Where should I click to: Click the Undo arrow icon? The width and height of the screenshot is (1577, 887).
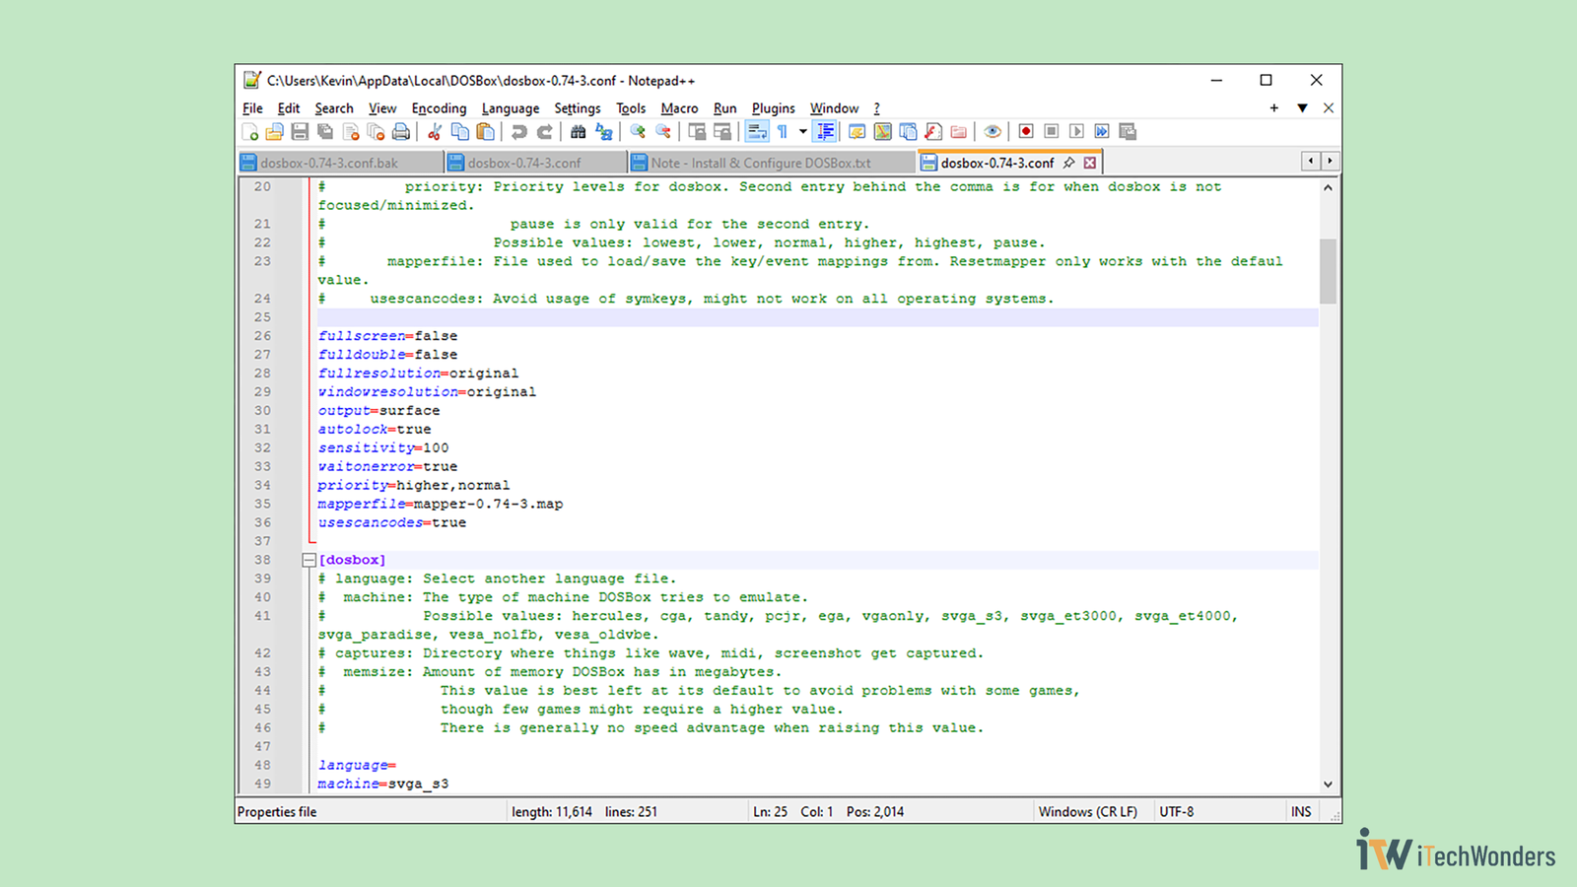pyautogui.click(x=519, y=132)
